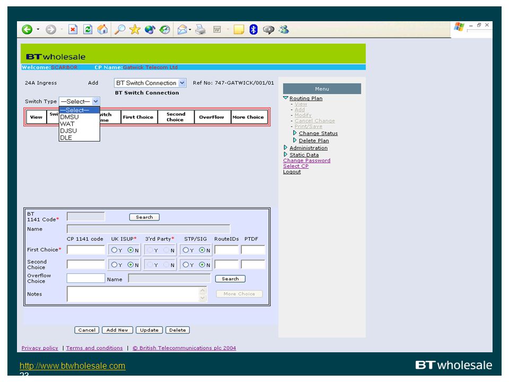Screen dimensions: 509x382
Task: Choose the —Select— option in list
Action: 79,110
